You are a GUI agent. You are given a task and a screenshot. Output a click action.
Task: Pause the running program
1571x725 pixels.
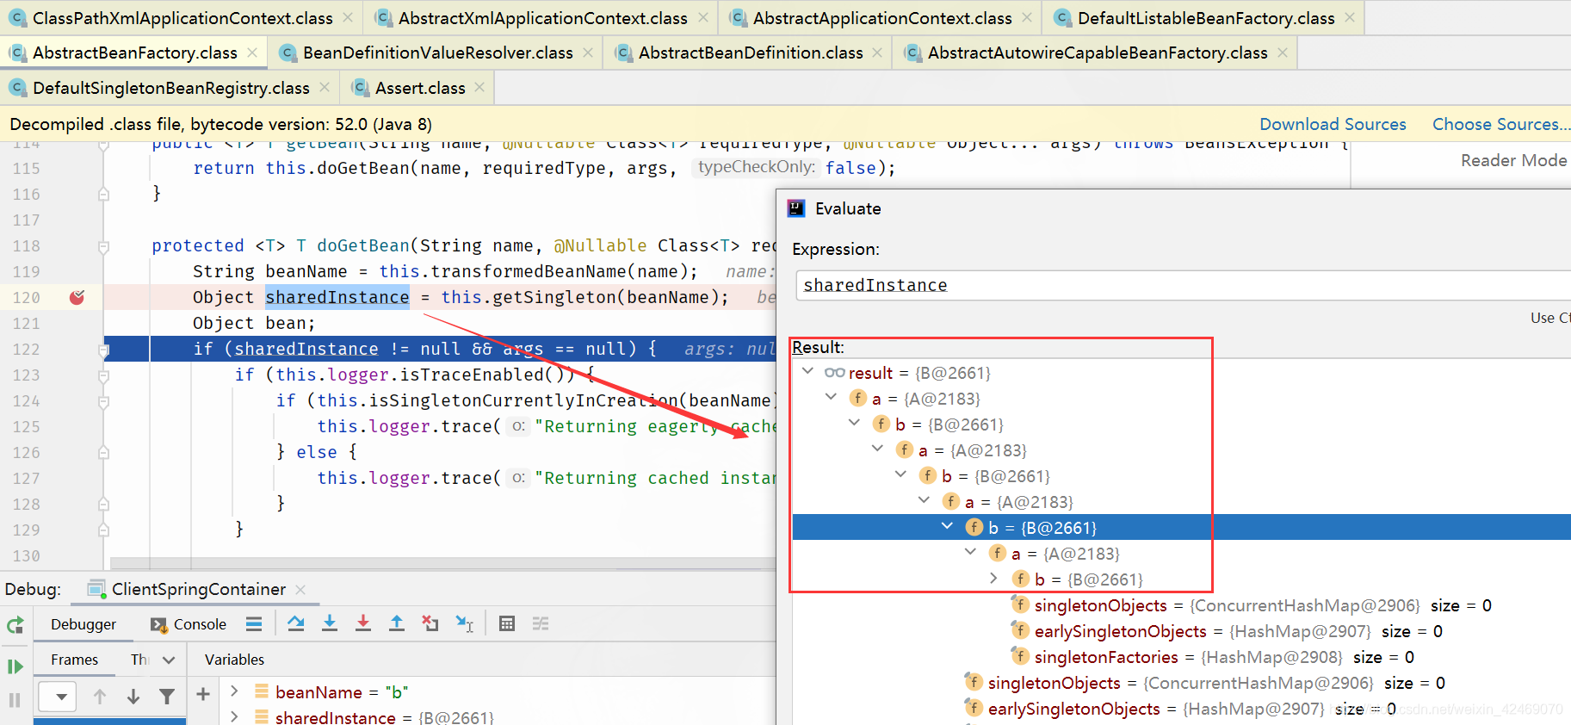tap(15, 699)
